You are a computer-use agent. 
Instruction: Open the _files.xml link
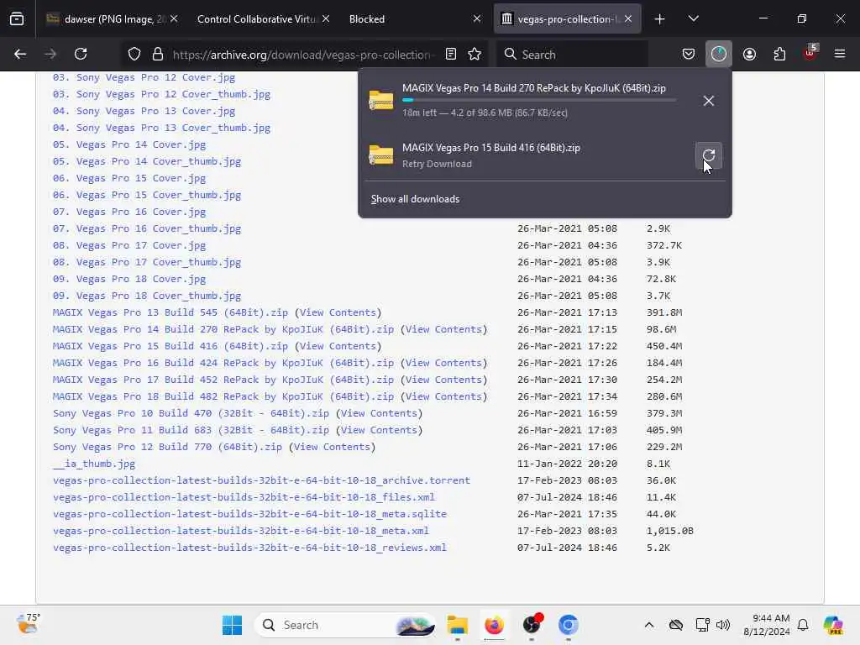tap(244, 497)
